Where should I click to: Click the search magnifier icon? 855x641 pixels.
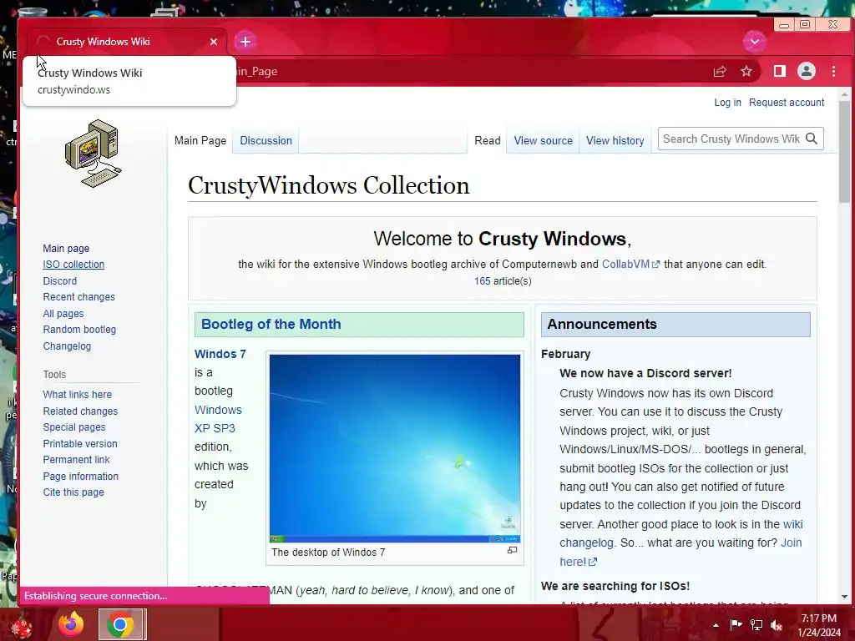point(812,139)
